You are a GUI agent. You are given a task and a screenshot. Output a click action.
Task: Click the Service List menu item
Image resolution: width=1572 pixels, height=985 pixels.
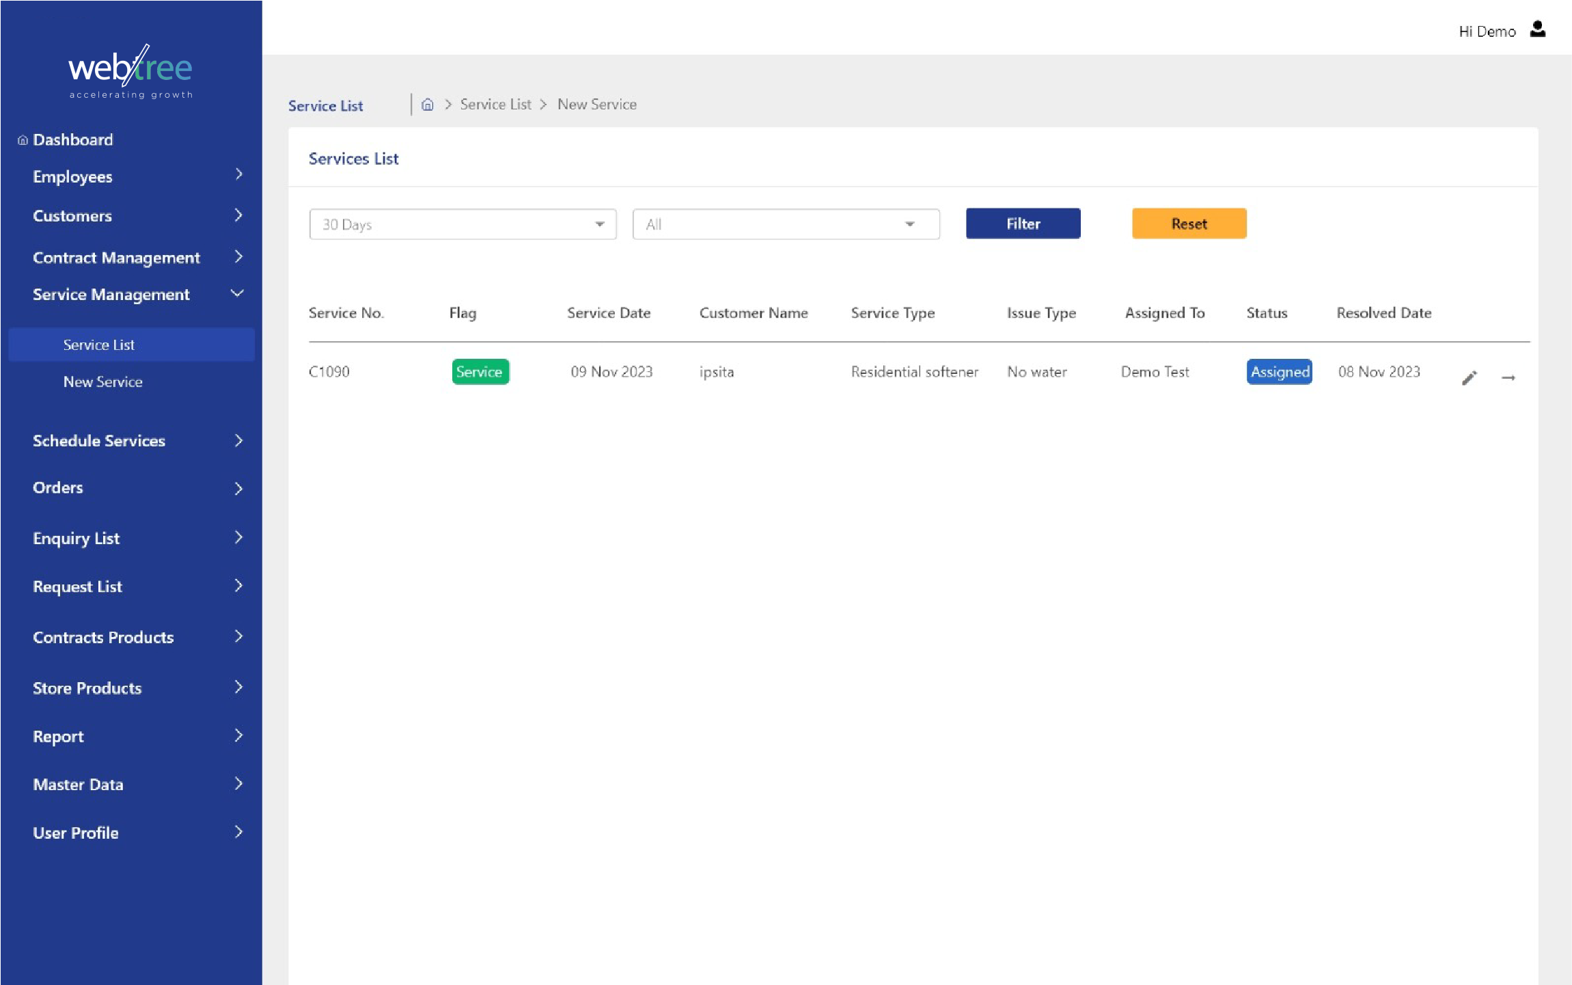(98, 344)
